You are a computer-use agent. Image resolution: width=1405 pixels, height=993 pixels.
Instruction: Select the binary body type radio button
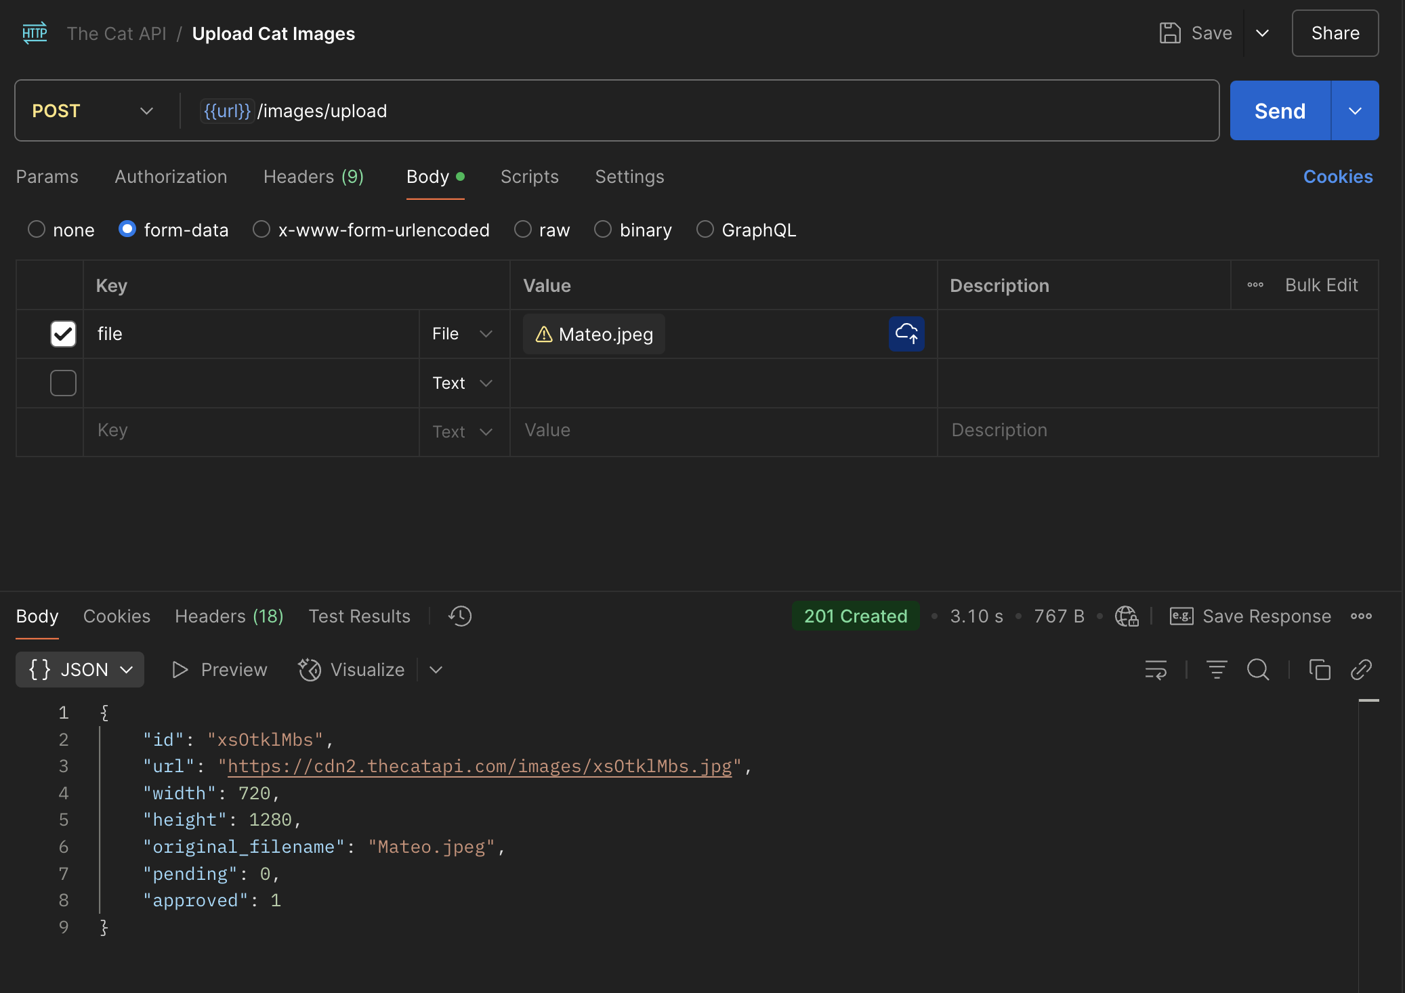click(602, 230)
